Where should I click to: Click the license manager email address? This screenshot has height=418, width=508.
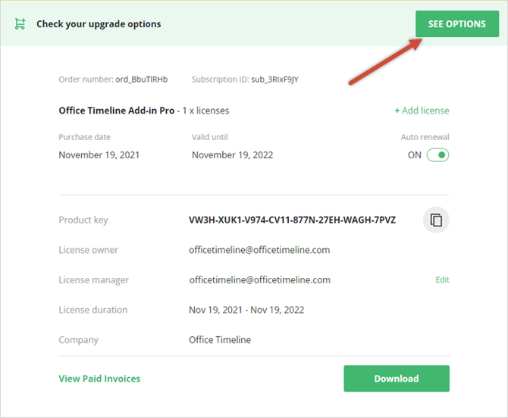coord(259,279)
